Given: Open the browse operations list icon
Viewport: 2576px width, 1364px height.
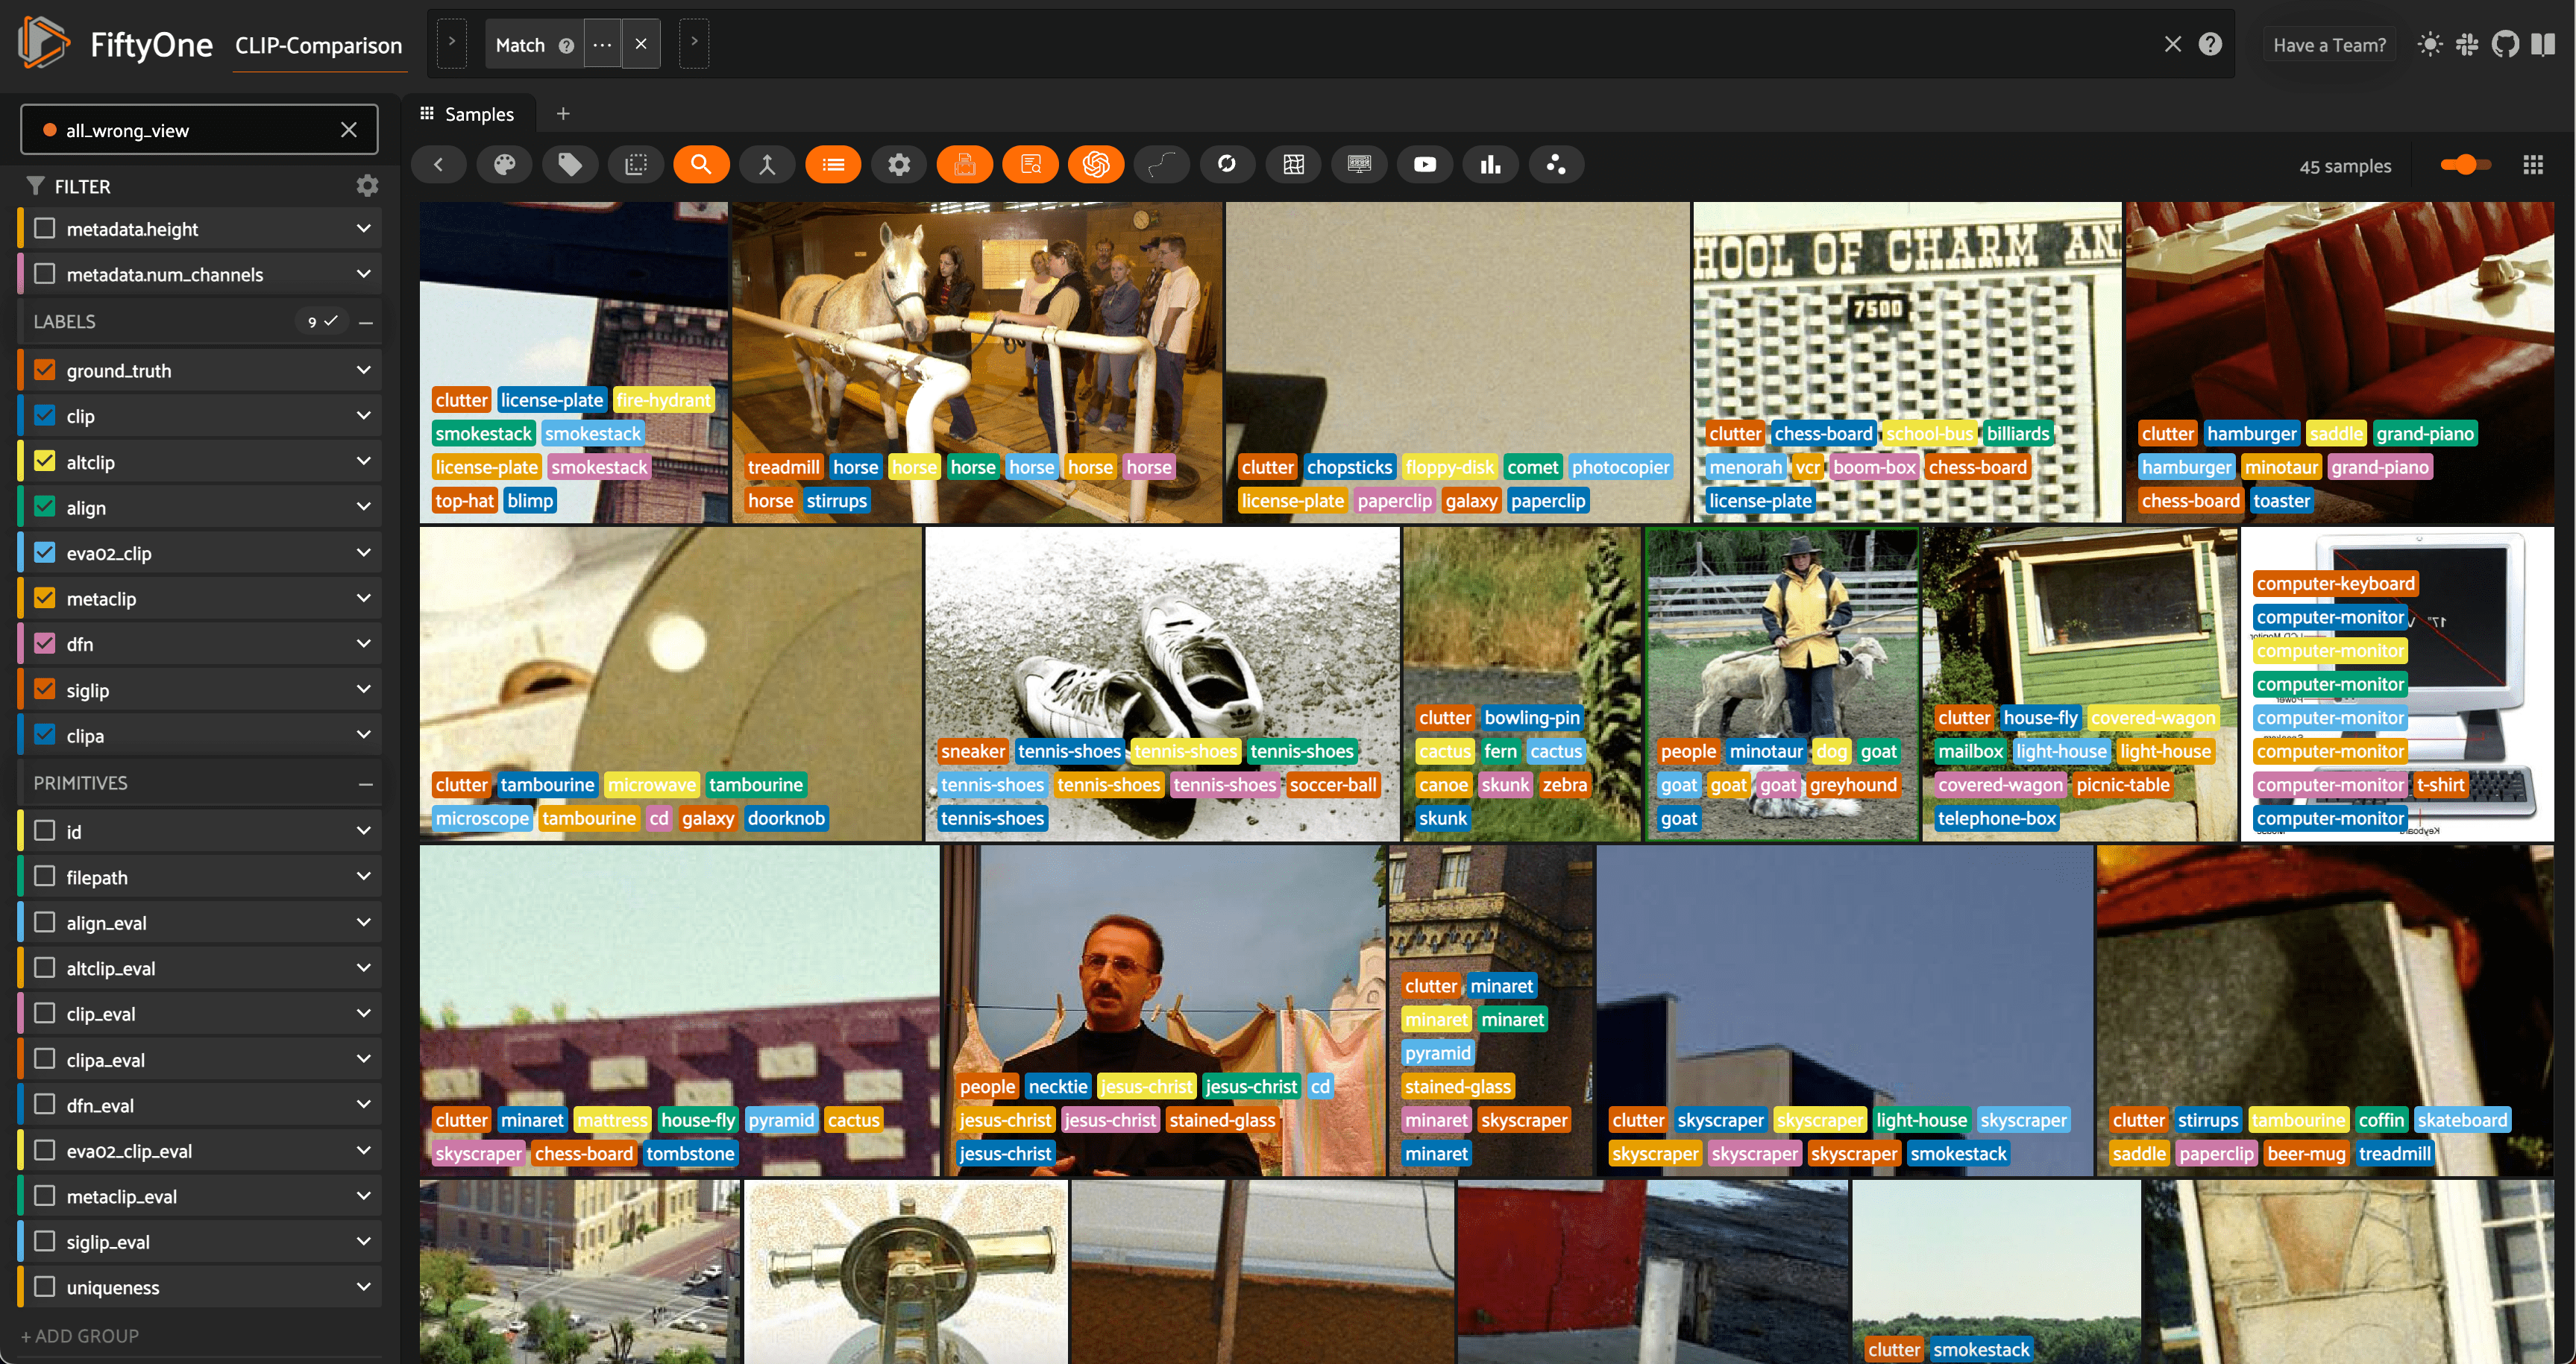Looking at the screenshot, I should pyautogui.click(x=833, y=165).
